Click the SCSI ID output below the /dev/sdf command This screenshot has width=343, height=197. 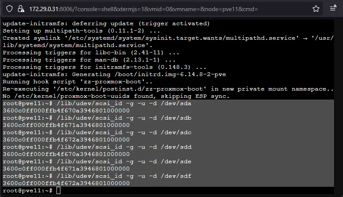tap(66, 183)
